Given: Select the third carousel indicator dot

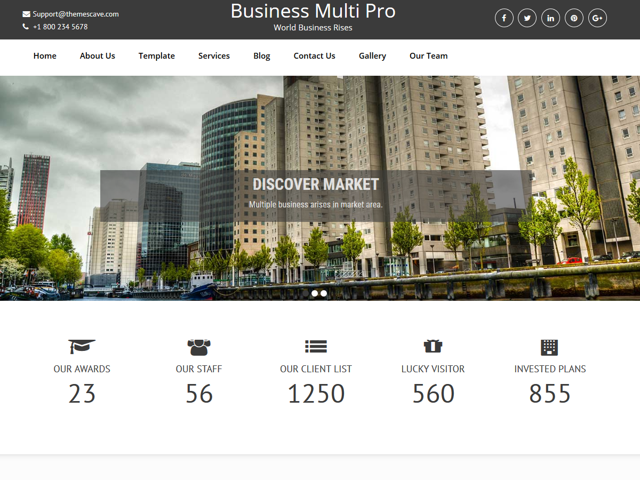Looking at the screenshot, I should (x=324, y=293).
